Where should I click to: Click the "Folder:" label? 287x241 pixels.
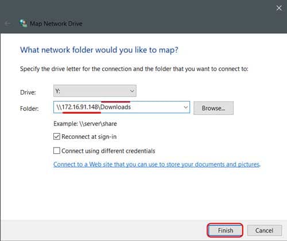point(29,108)
